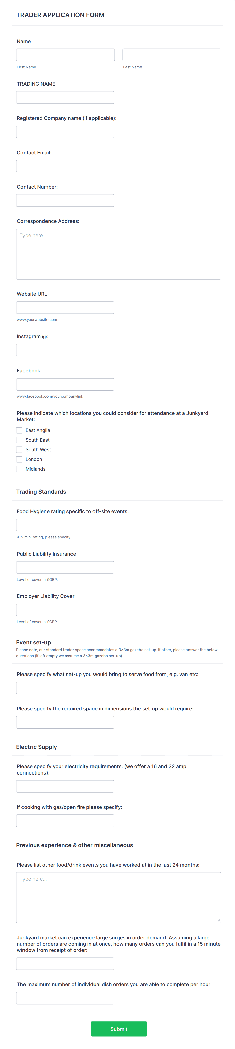Check the South West location checkbox
235x1049 pixels.
coord(19,449)
